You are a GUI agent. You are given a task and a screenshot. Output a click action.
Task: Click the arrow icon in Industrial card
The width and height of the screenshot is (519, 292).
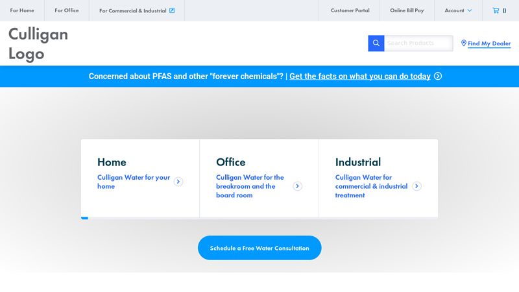(x=416, y=186)
